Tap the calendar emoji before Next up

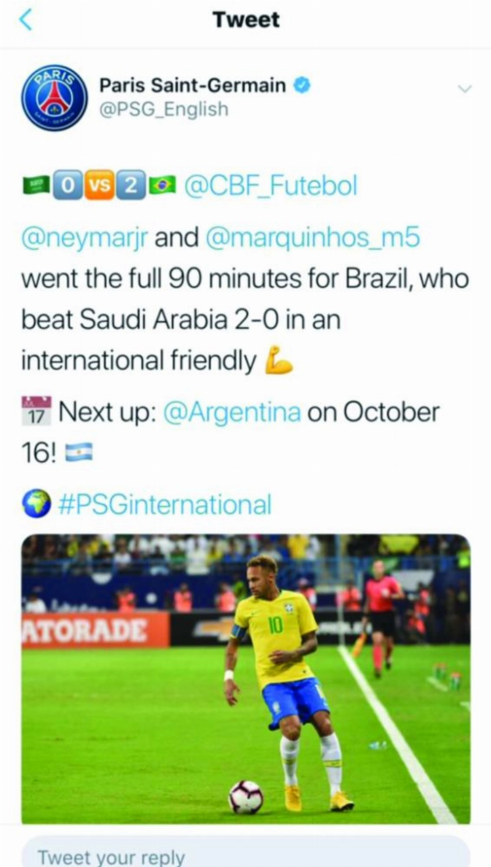(36, 410)
